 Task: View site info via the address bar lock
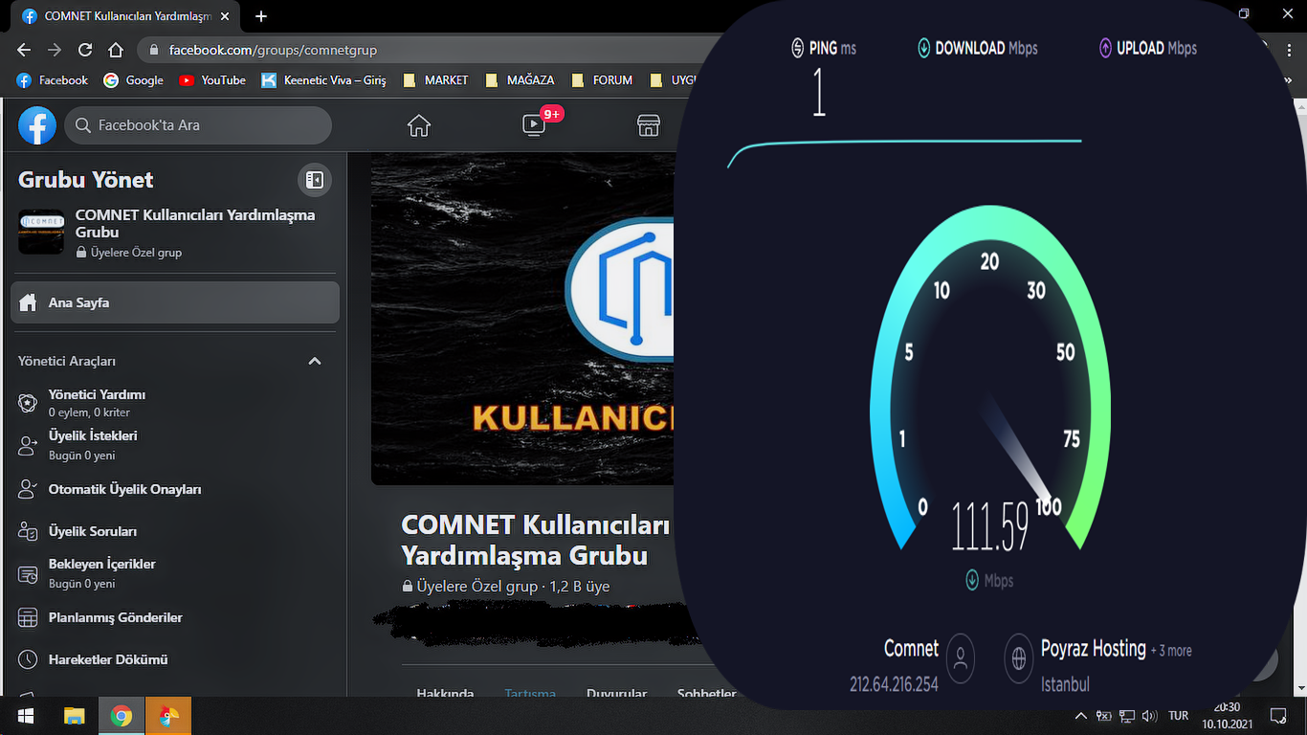153,50
